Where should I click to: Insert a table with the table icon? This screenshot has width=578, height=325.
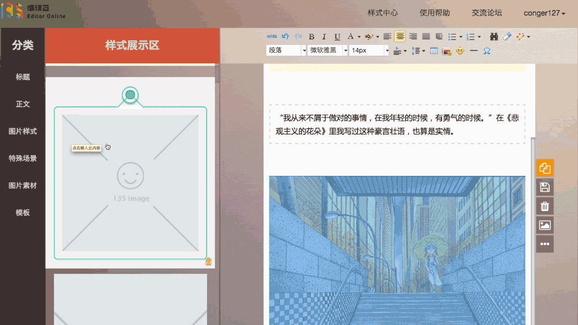point(433,51)
